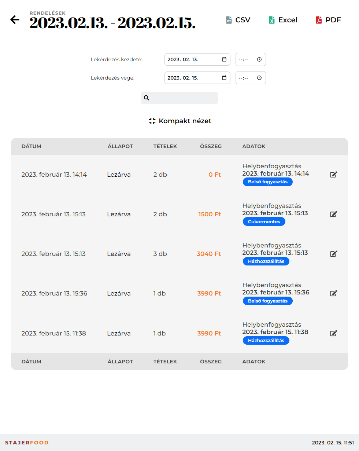Sort by TÉTELEK in the top header
The width and height of the screenshot is (359, 451).
(x=165, y=146)
